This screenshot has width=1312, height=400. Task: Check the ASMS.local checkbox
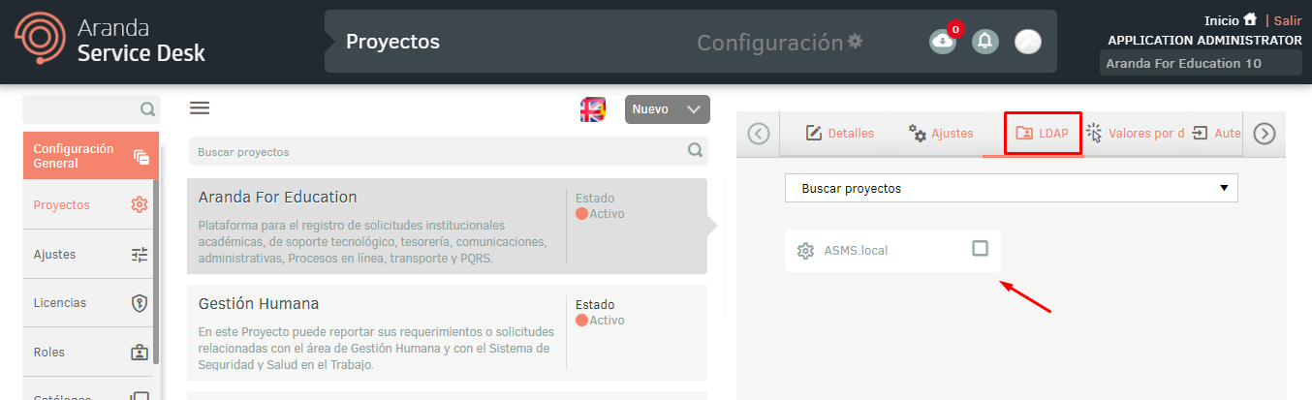pyautogui.click(x=980, y=249)
